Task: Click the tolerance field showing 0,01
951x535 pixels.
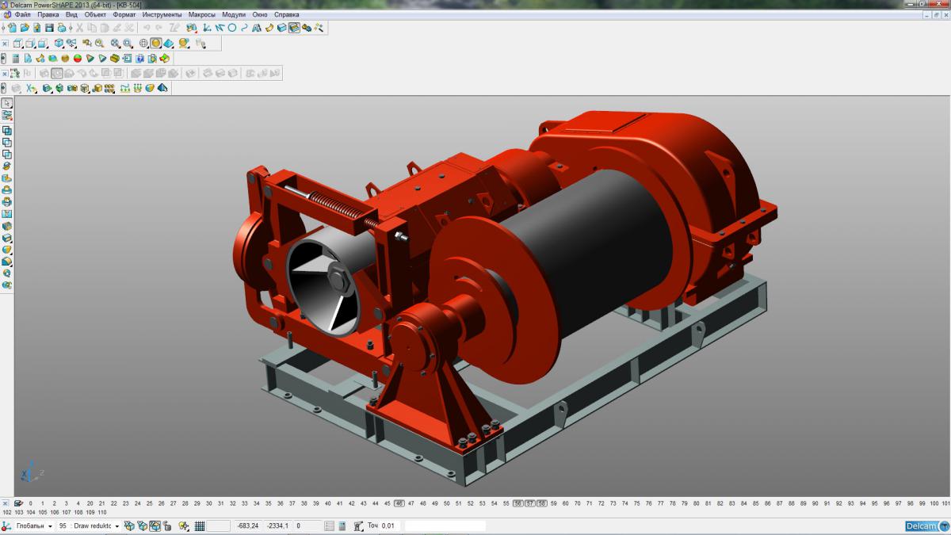Action: pyautogui.click(x=391, y=526)
